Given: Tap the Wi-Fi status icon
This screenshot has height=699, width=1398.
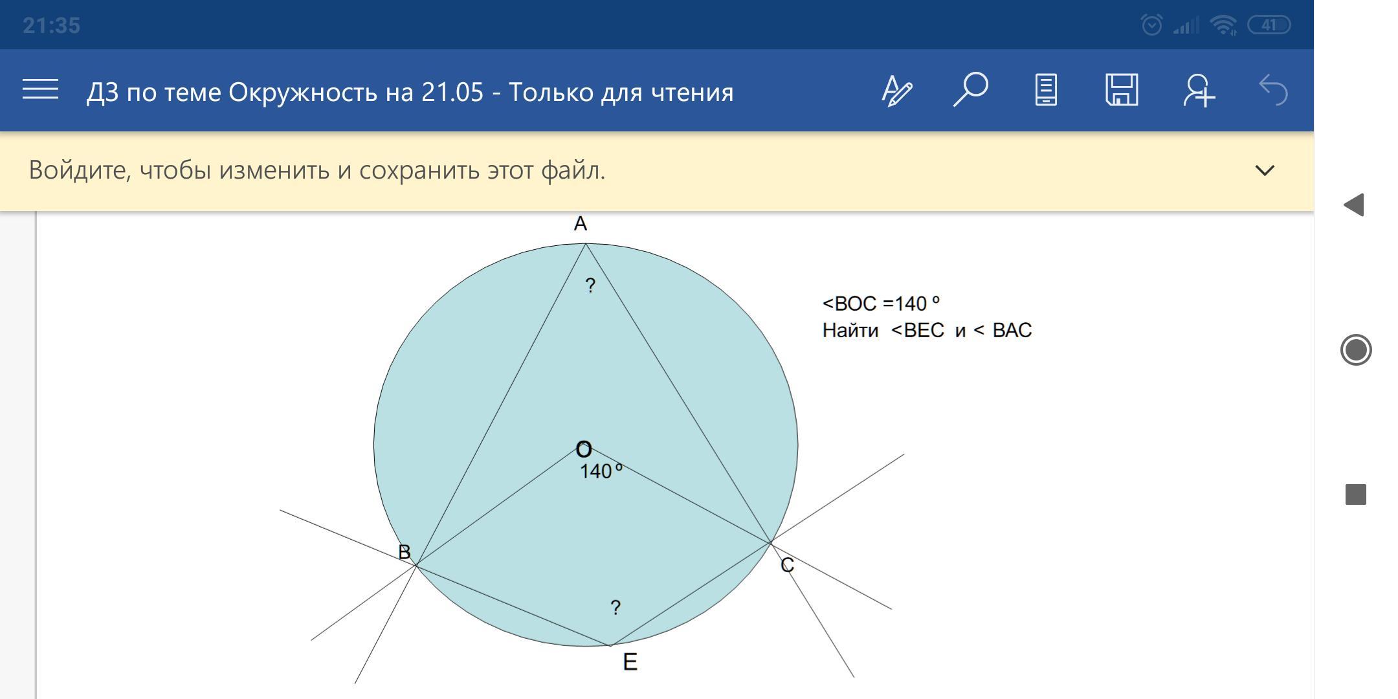Looking at the screenshot, I should click(x=1223, y=25).
